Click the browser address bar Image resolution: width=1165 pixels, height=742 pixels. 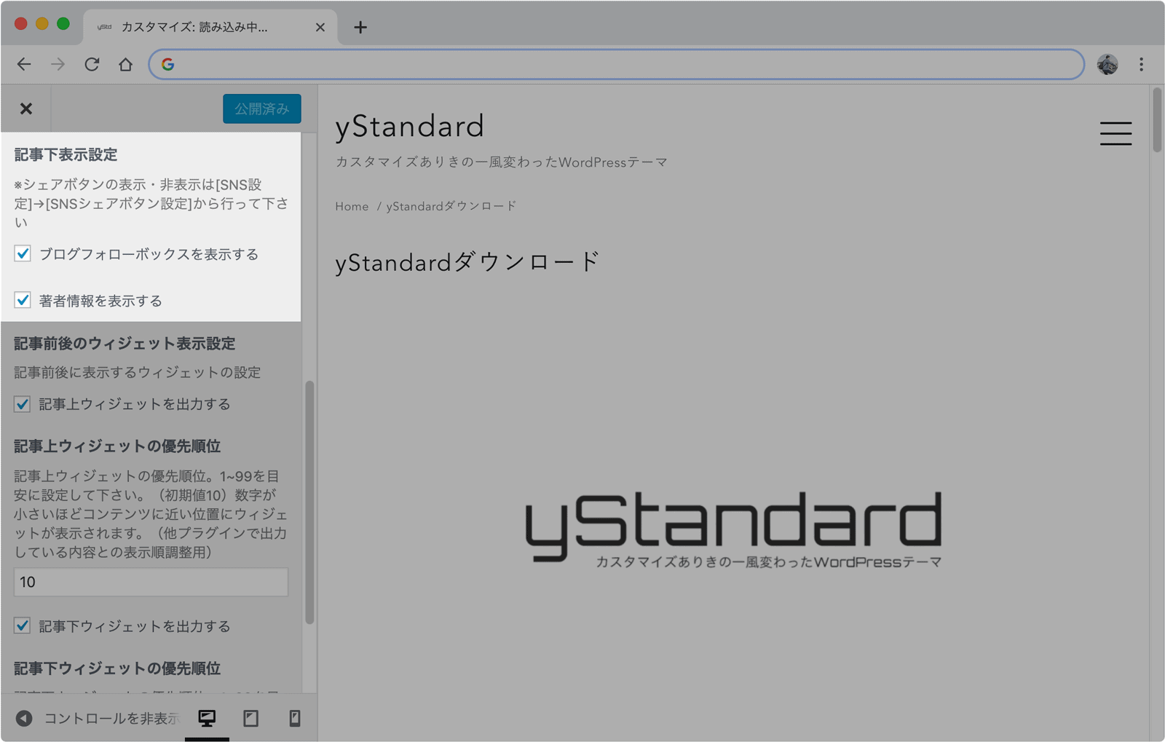pyautogui.click(x=617, y=64)
